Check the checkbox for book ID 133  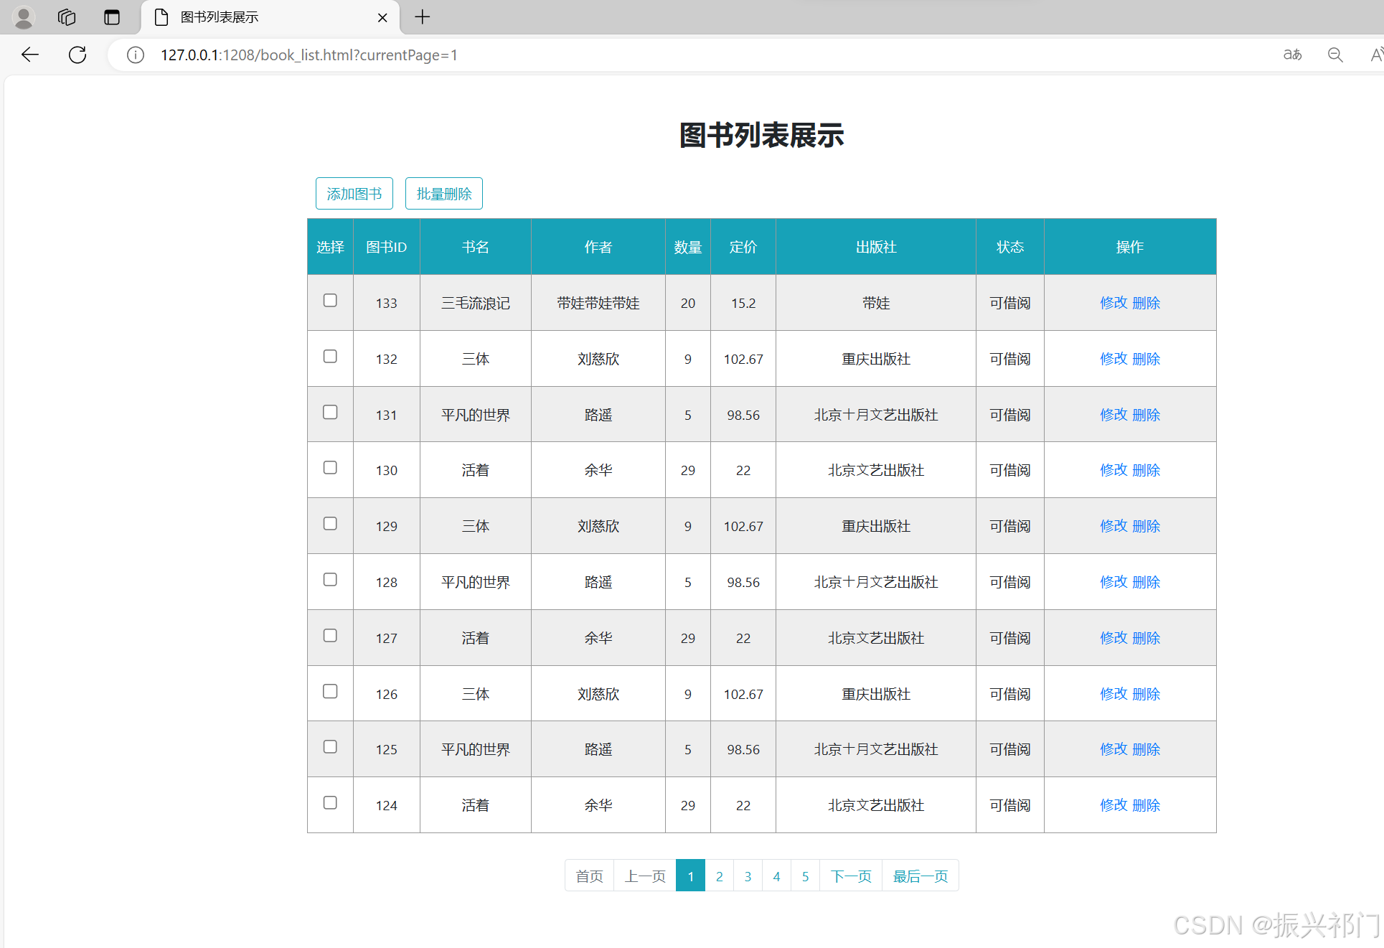coord(330,301)
